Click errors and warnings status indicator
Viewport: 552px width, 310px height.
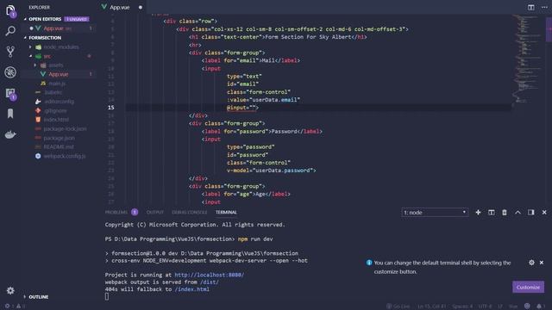coord(15,307)
